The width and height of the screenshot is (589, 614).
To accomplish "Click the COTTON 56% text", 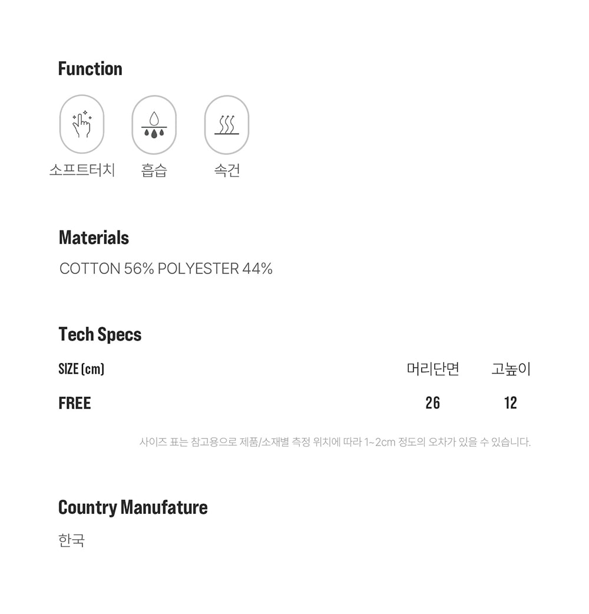I will 107,269.
